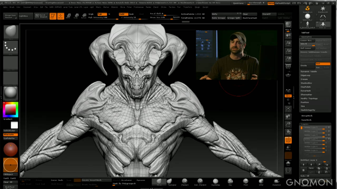Toggle the Alternate color button

[11, 134]
